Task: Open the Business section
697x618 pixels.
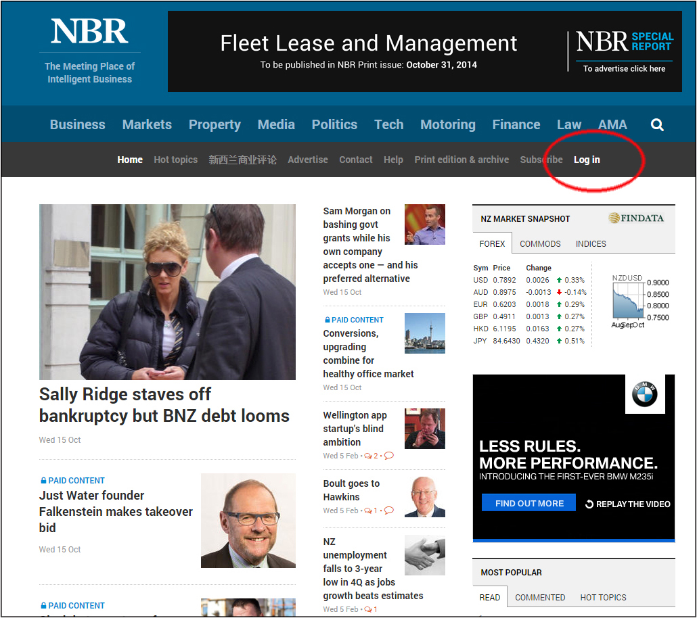Action: 77,125
